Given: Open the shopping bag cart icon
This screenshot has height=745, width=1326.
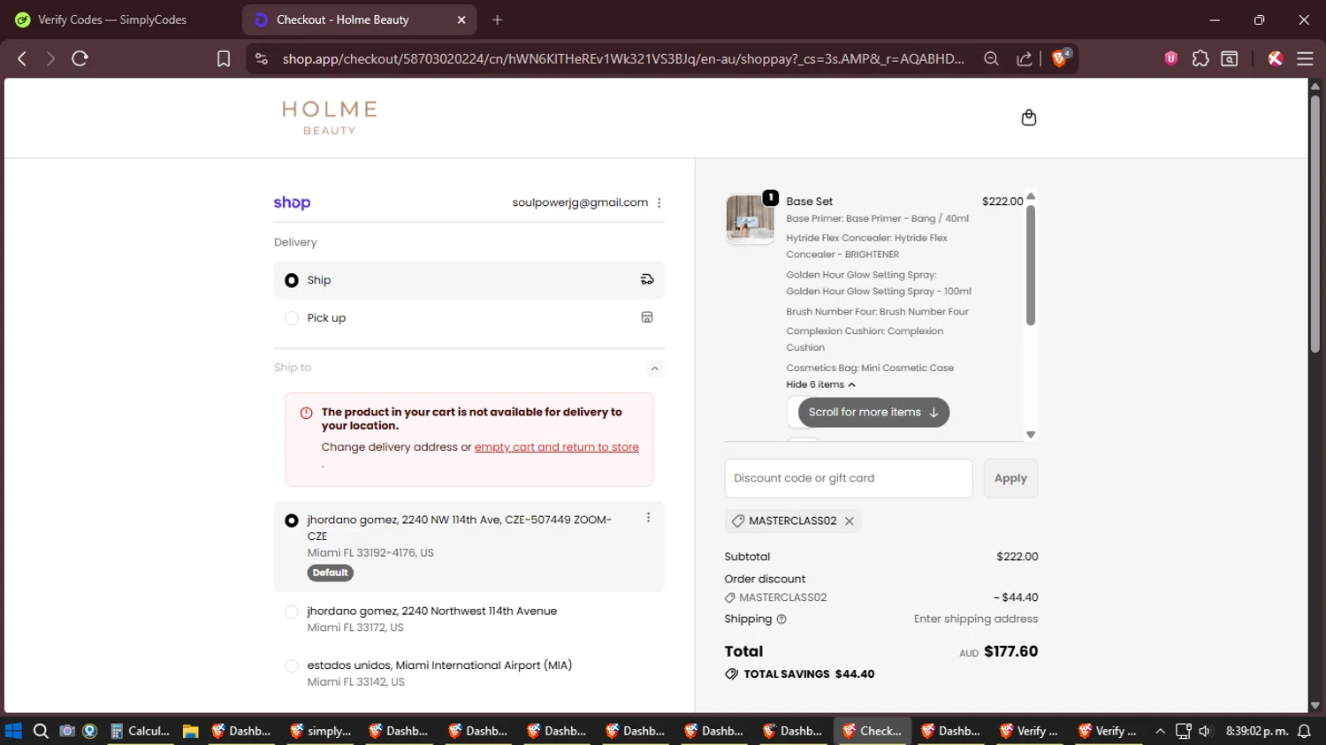Looking at the screenshot, I should [1028, 118].
